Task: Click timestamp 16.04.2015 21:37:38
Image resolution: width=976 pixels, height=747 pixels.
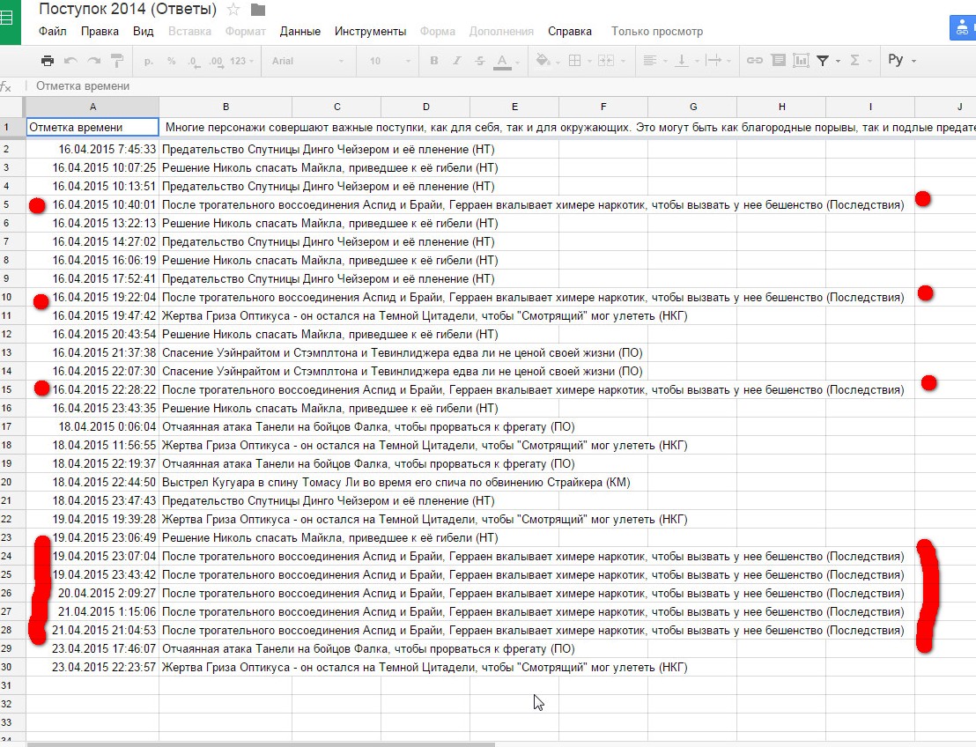Action: tap(104, 353)
